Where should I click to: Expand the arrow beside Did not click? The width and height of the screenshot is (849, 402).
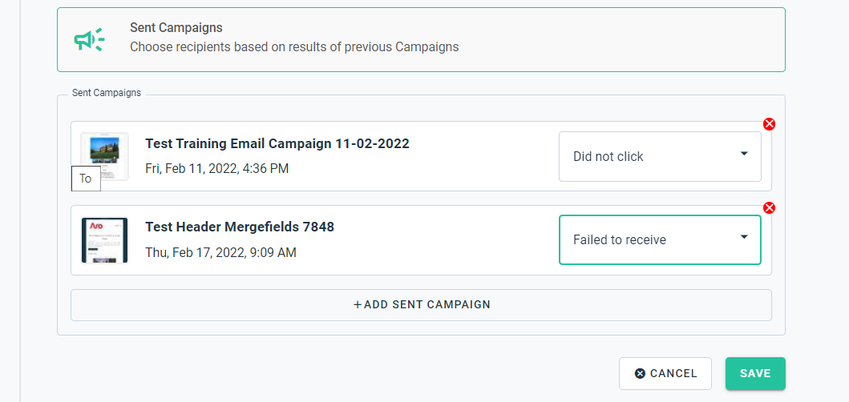tap(744, 154)
